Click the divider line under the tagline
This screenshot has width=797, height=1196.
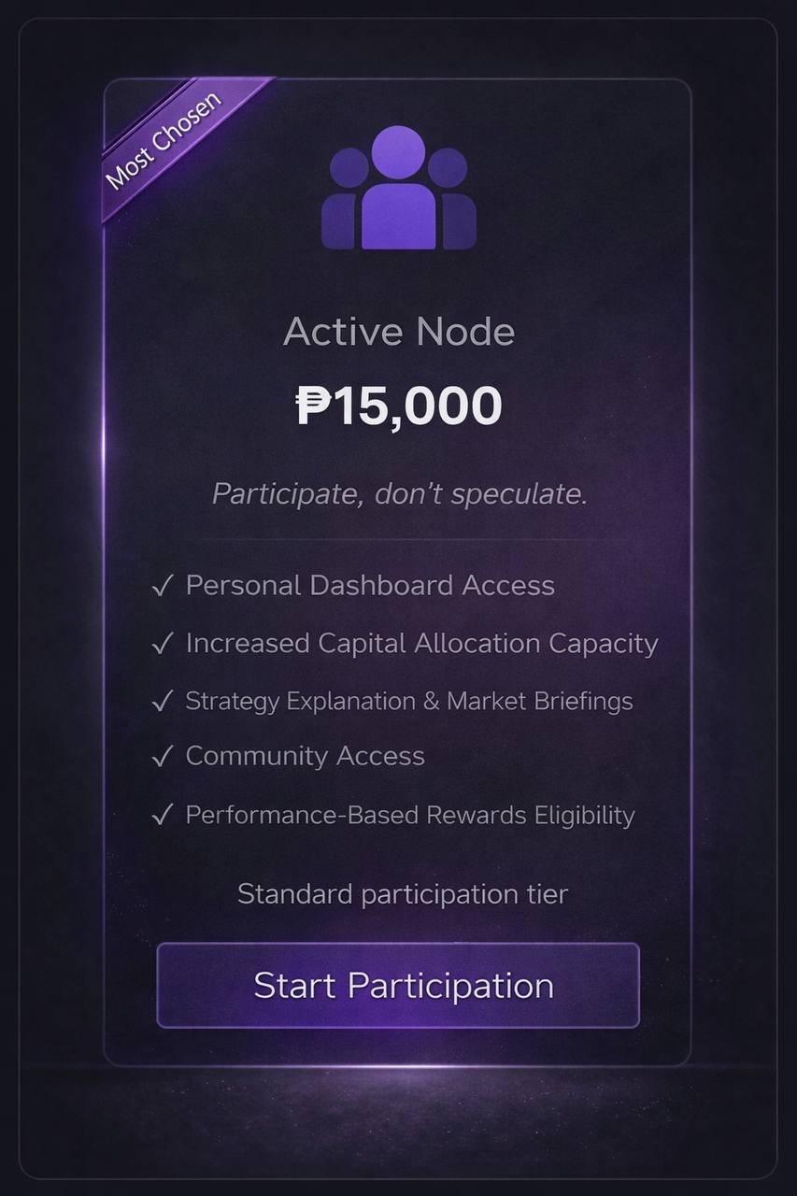(x=399, y=540)
